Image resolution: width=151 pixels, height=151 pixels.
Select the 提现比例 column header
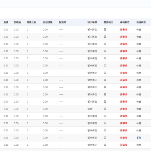click(31, 22)
